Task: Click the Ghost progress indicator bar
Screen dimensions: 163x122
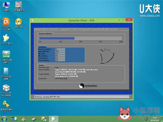Action: tap(80, 38)
